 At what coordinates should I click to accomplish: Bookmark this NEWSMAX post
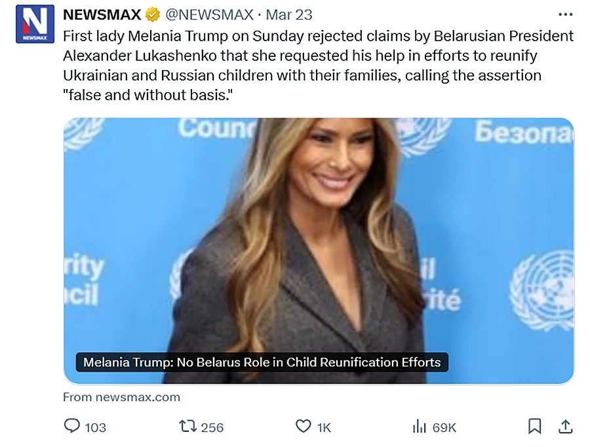[535, 427]
